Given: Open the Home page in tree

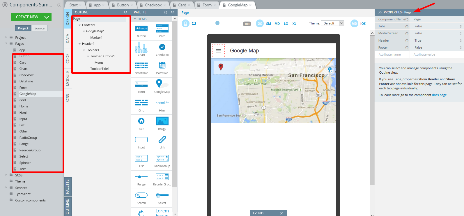Looking at the screenshot, I should [24, 106].
